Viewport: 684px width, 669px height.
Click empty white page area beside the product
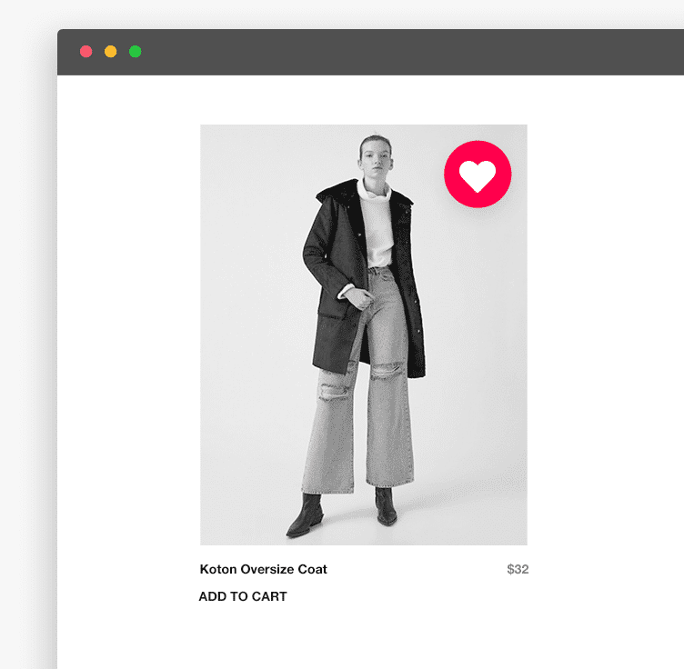coord(607,349)
